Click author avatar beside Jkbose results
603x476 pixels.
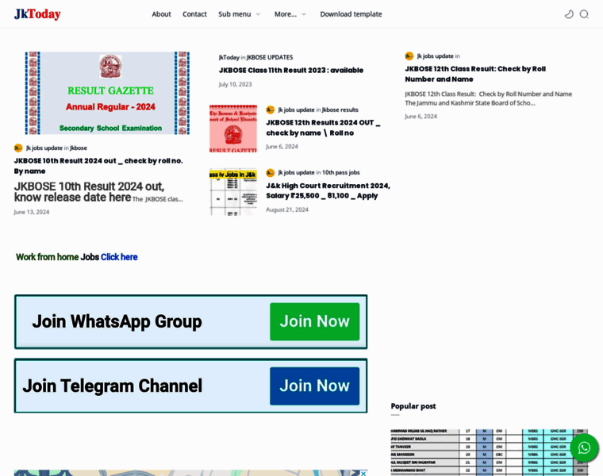point(271,109)
